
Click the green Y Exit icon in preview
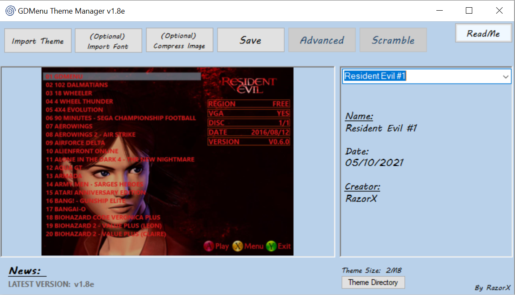click(x=271, y=246)
